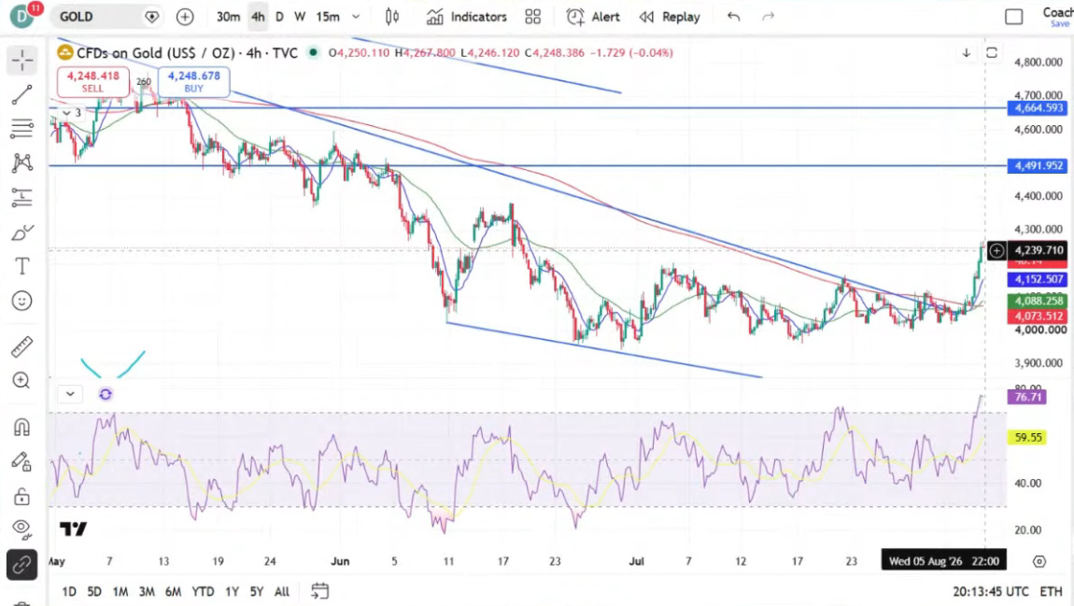Image resolution: width=1074 pixels, height=606 pixels.
Task: Open the layout setup square icon
Action: (1013, 17)
